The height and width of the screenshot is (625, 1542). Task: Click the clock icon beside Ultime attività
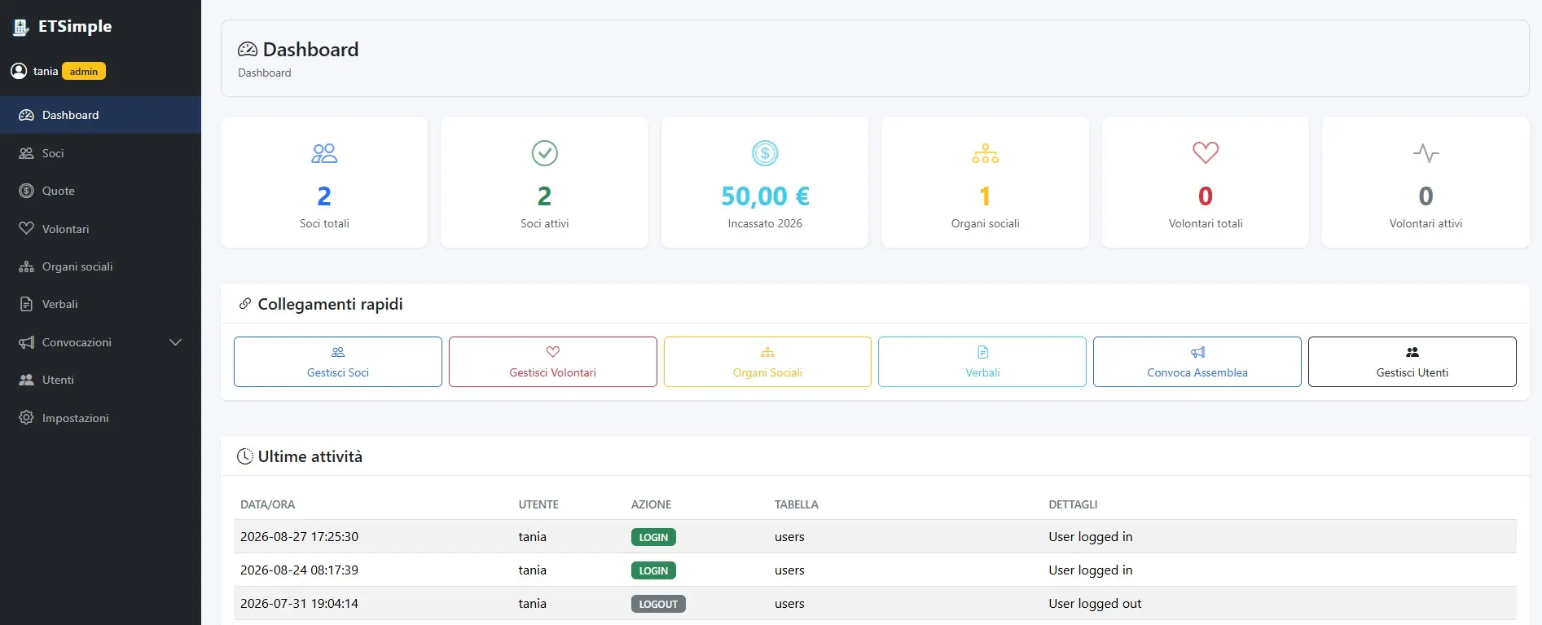(244, 456)
